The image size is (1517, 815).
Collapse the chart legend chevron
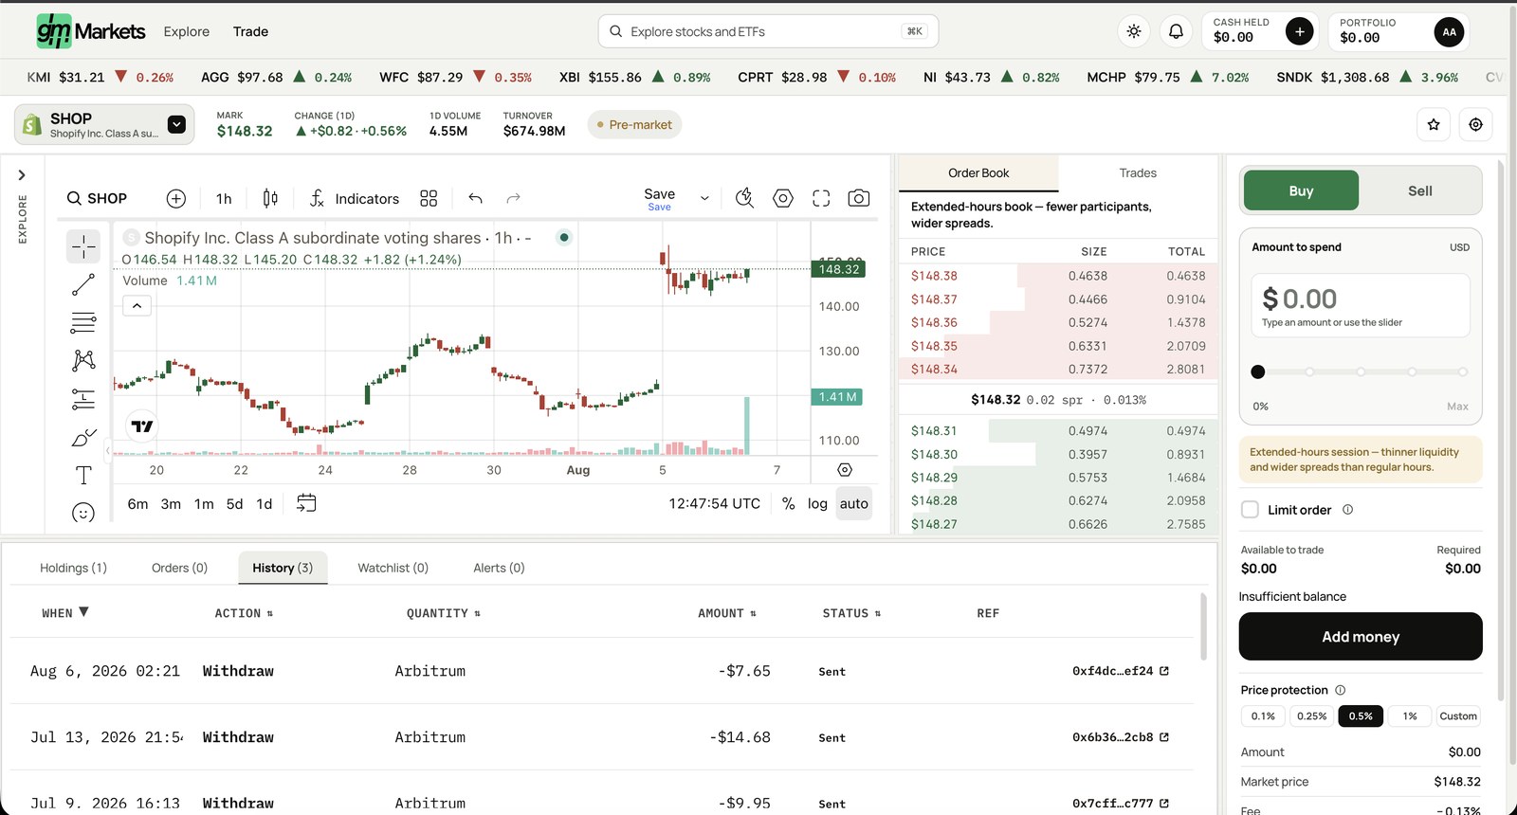(x=137, y=306)
